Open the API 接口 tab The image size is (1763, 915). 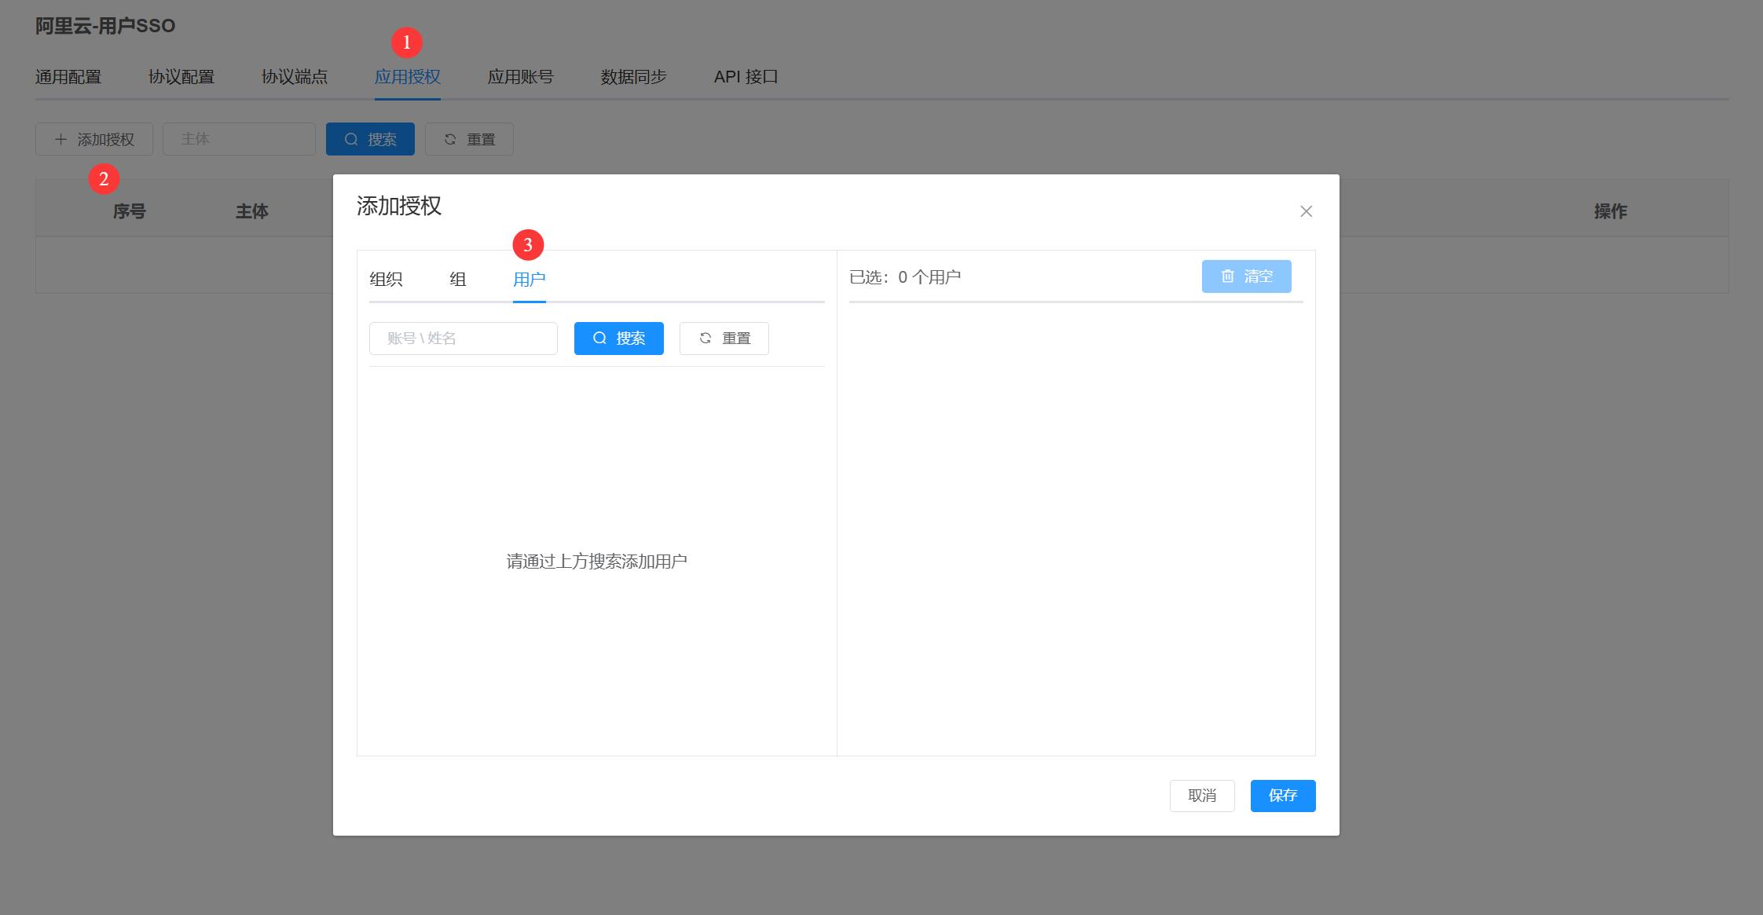(746, 77)
